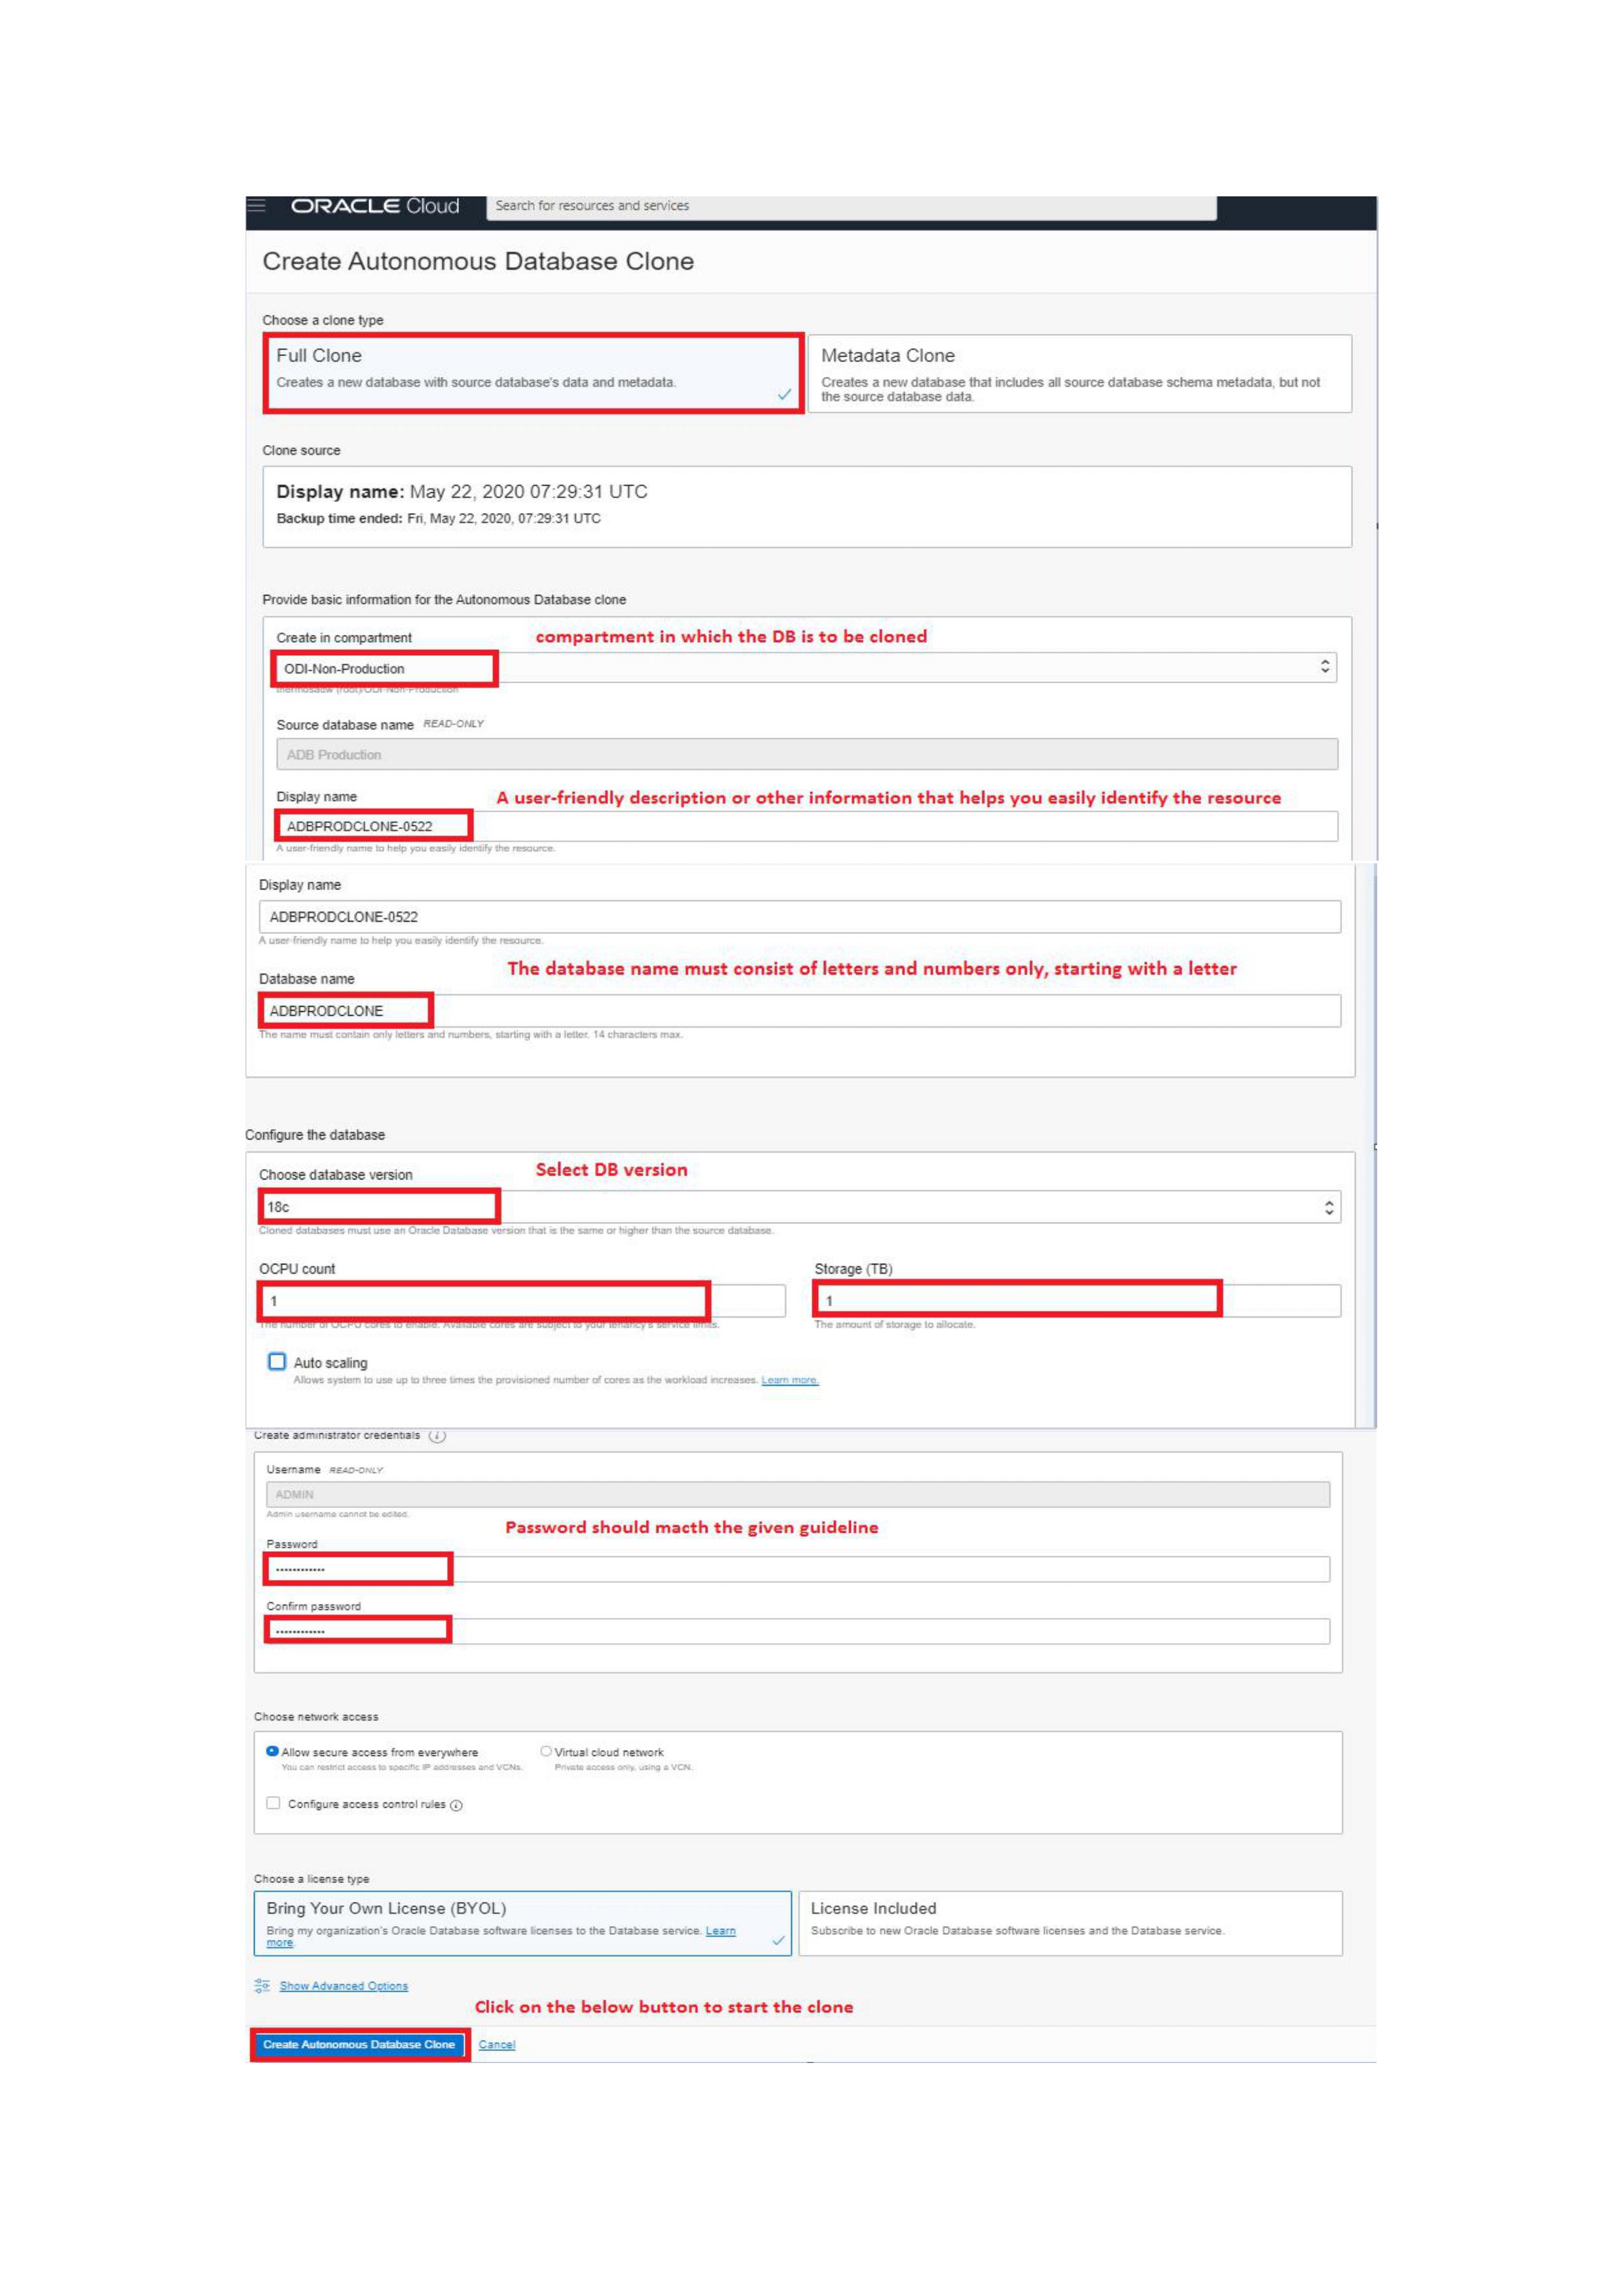Click the Display name timestamp text
The image size is (1624, 2296).
pyautogui.click(x=462, y=492)
